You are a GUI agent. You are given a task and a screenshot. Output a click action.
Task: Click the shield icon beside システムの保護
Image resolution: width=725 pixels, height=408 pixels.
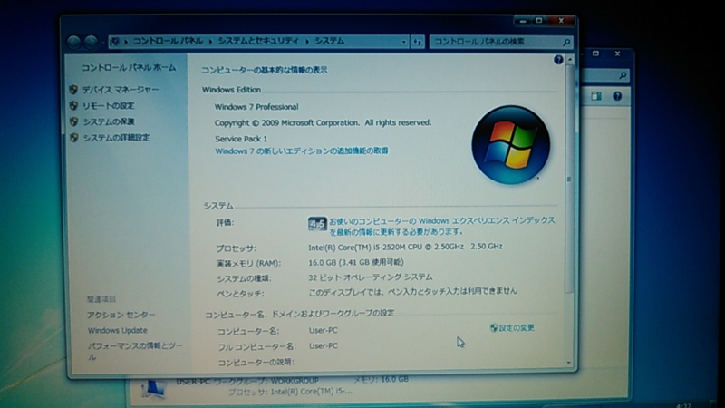(73, 121)
